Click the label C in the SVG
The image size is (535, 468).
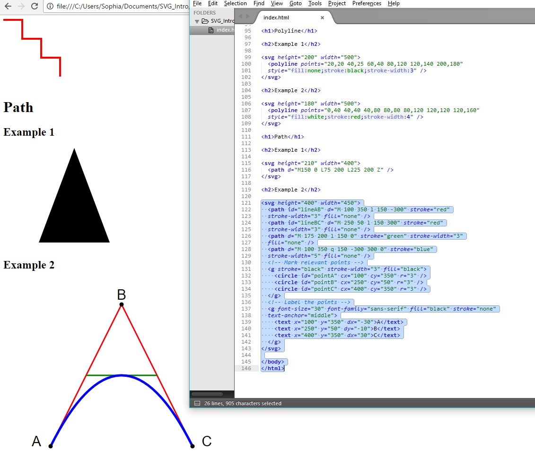click(x=207, y=441)
